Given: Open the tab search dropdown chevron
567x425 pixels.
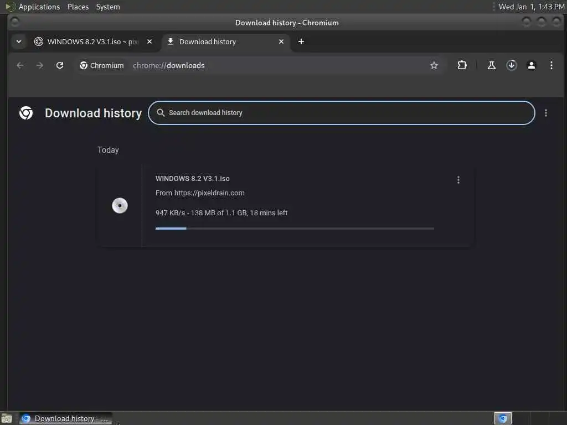Looking at the screenshot, I should click(19, 42).
